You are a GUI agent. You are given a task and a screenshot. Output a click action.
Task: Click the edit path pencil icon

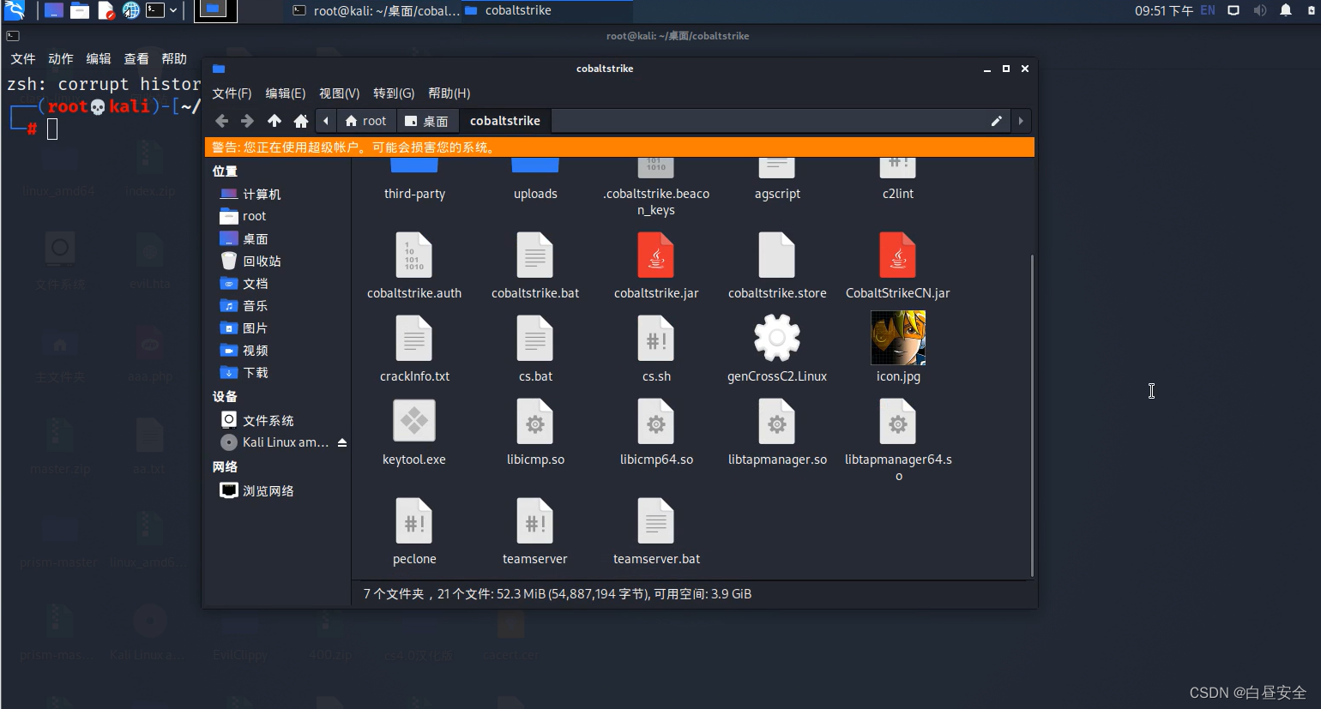tap(997, 121)
